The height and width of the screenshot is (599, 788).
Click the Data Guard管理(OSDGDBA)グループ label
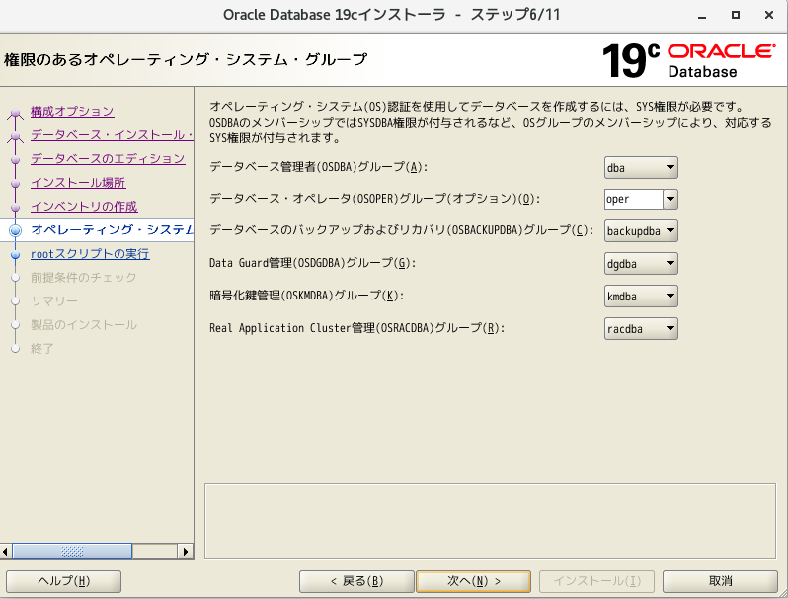[313, 263]
